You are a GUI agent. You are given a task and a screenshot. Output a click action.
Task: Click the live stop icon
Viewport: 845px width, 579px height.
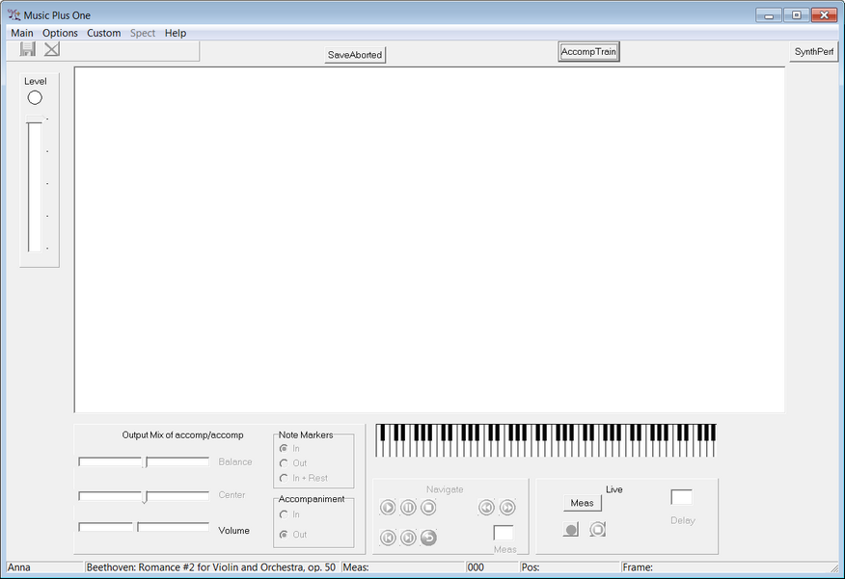[x=597, y=529]
